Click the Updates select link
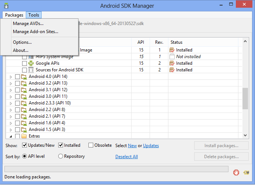This screenshot has height=185, width=255. (151, 146)
